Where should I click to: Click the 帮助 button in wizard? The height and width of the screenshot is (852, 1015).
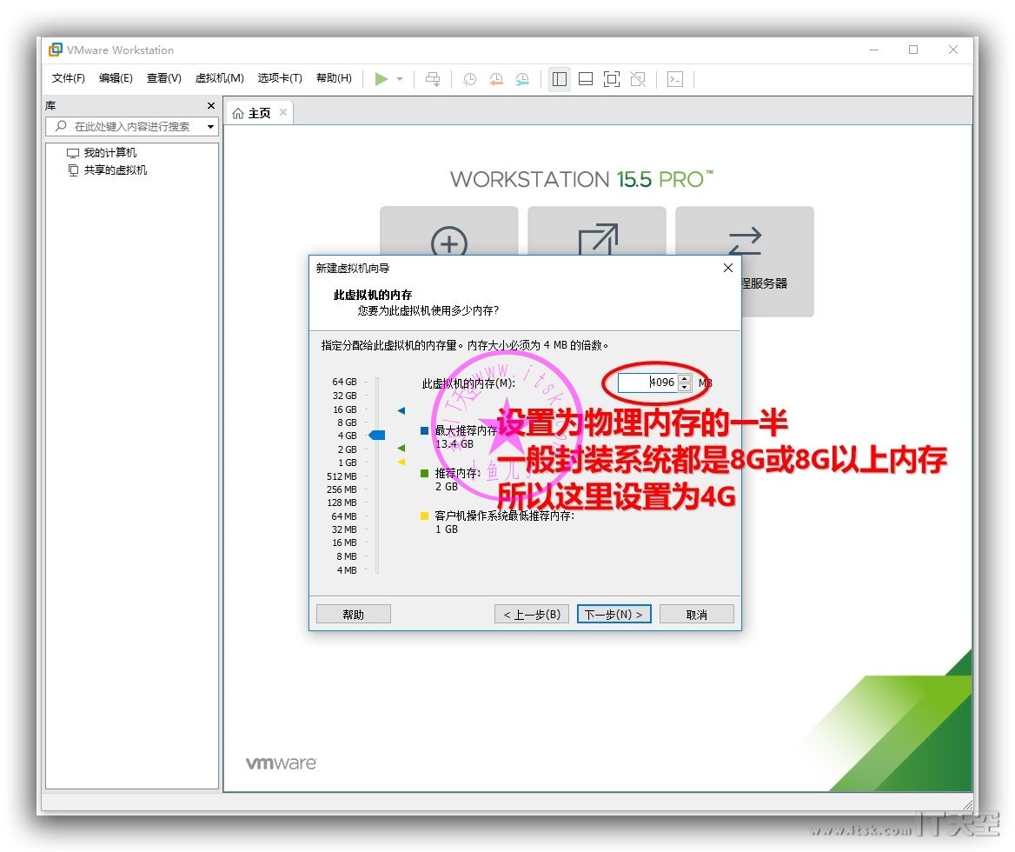(x=354, y=614)
